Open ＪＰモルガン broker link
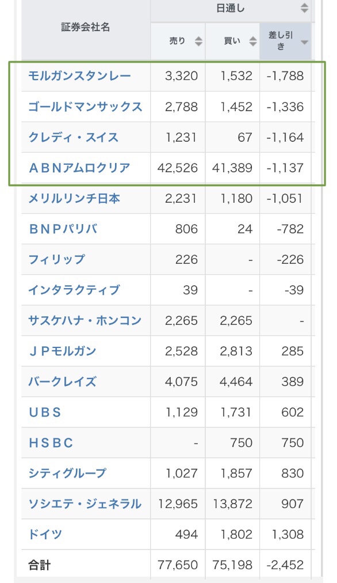 [62, 351]
